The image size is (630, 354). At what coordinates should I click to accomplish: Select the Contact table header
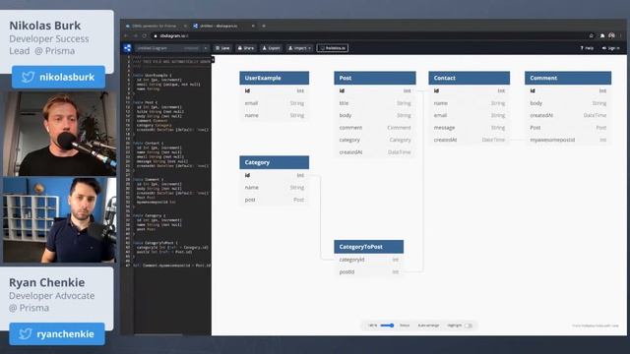click(470, 78)
